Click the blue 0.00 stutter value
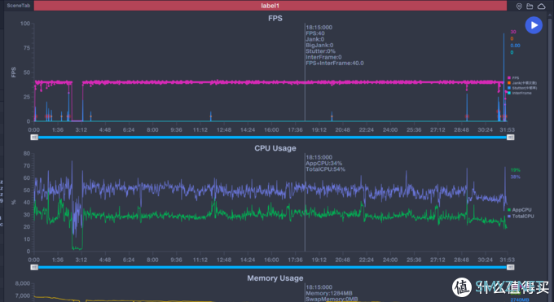 [515, 46]
